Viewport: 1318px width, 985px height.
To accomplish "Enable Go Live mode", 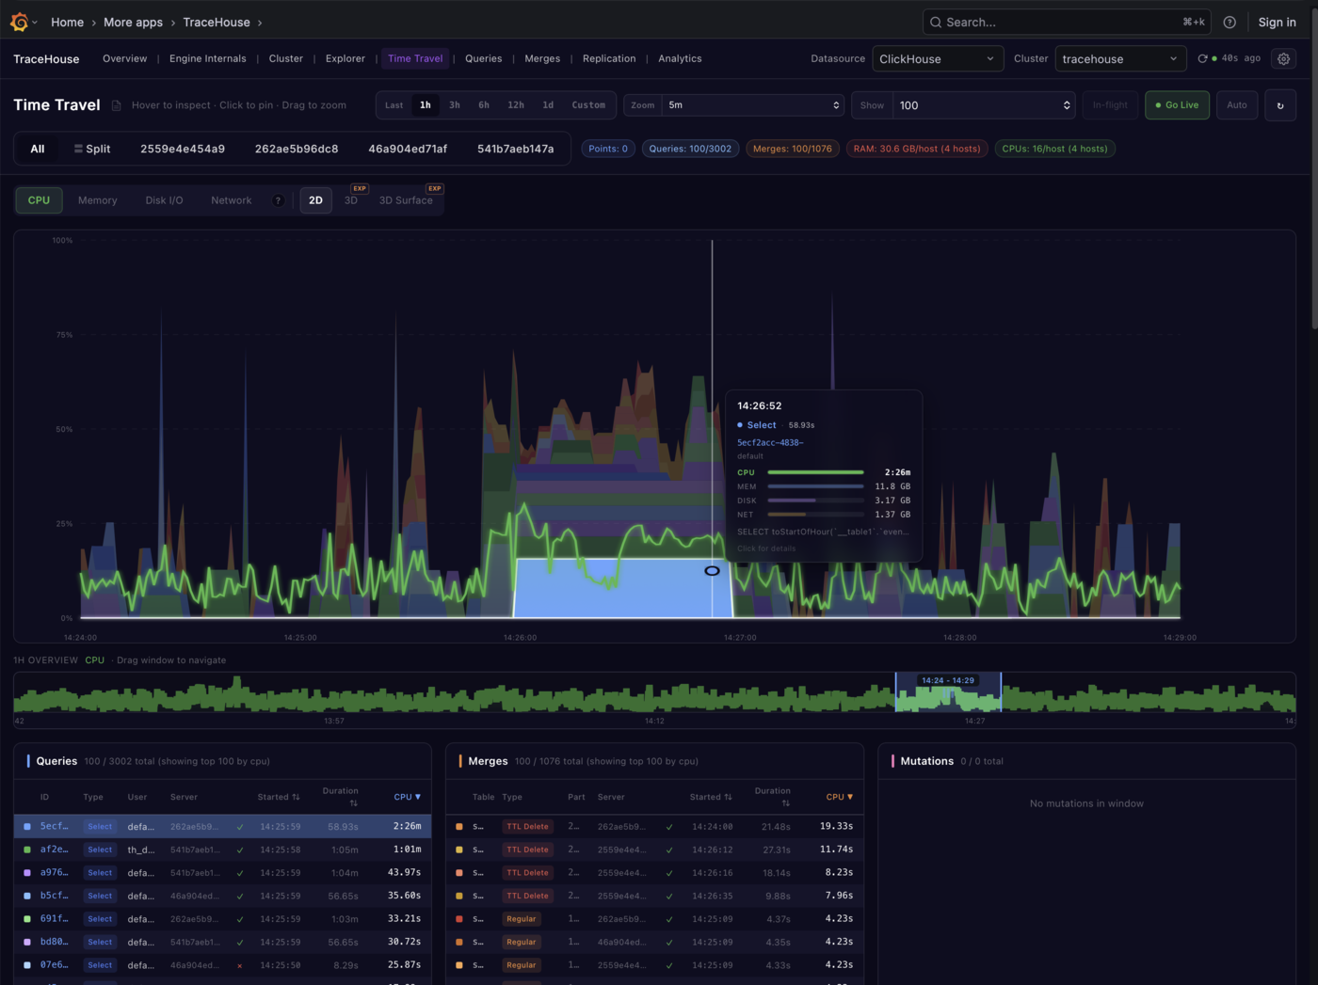I will (x=1177, y=105).
